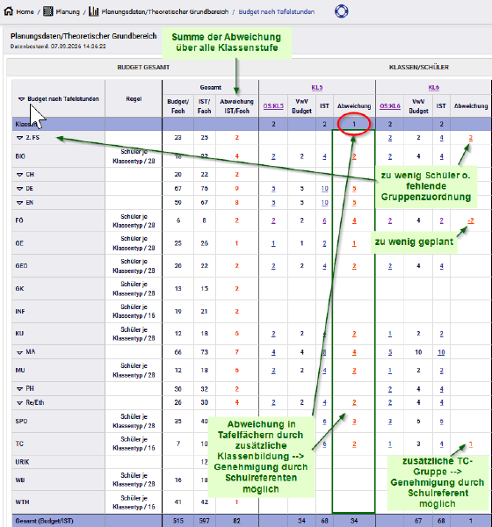Open the OS:KL5 column link

[273, 106]
